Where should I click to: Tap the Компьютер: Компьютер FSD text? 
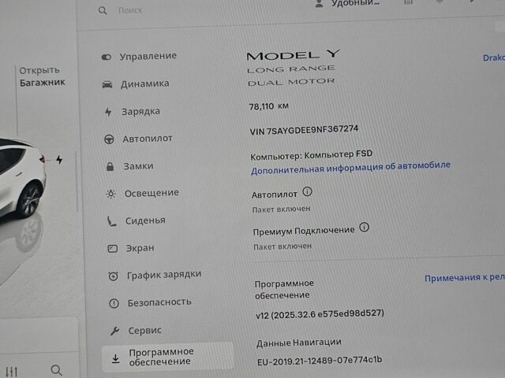tap(311, 155)
